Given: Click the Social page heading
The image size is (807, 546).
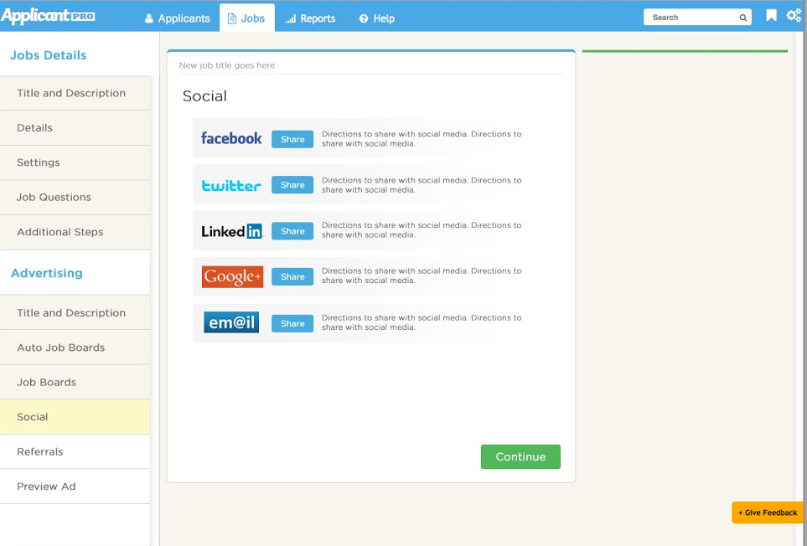Looking at the screenshot, I should [204, 96].
